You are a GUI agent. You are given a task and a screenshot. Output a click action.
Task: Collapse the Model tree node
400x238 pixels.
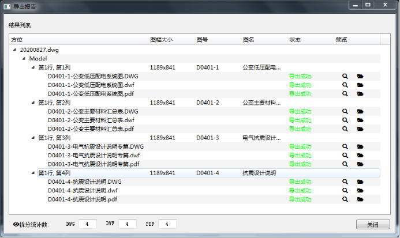(x=23, y=59)
